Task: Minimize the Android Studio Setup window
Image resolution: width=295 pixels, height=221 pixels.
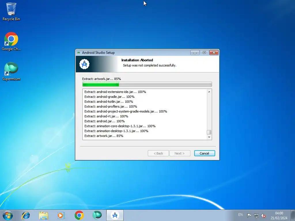Action: 195,53
